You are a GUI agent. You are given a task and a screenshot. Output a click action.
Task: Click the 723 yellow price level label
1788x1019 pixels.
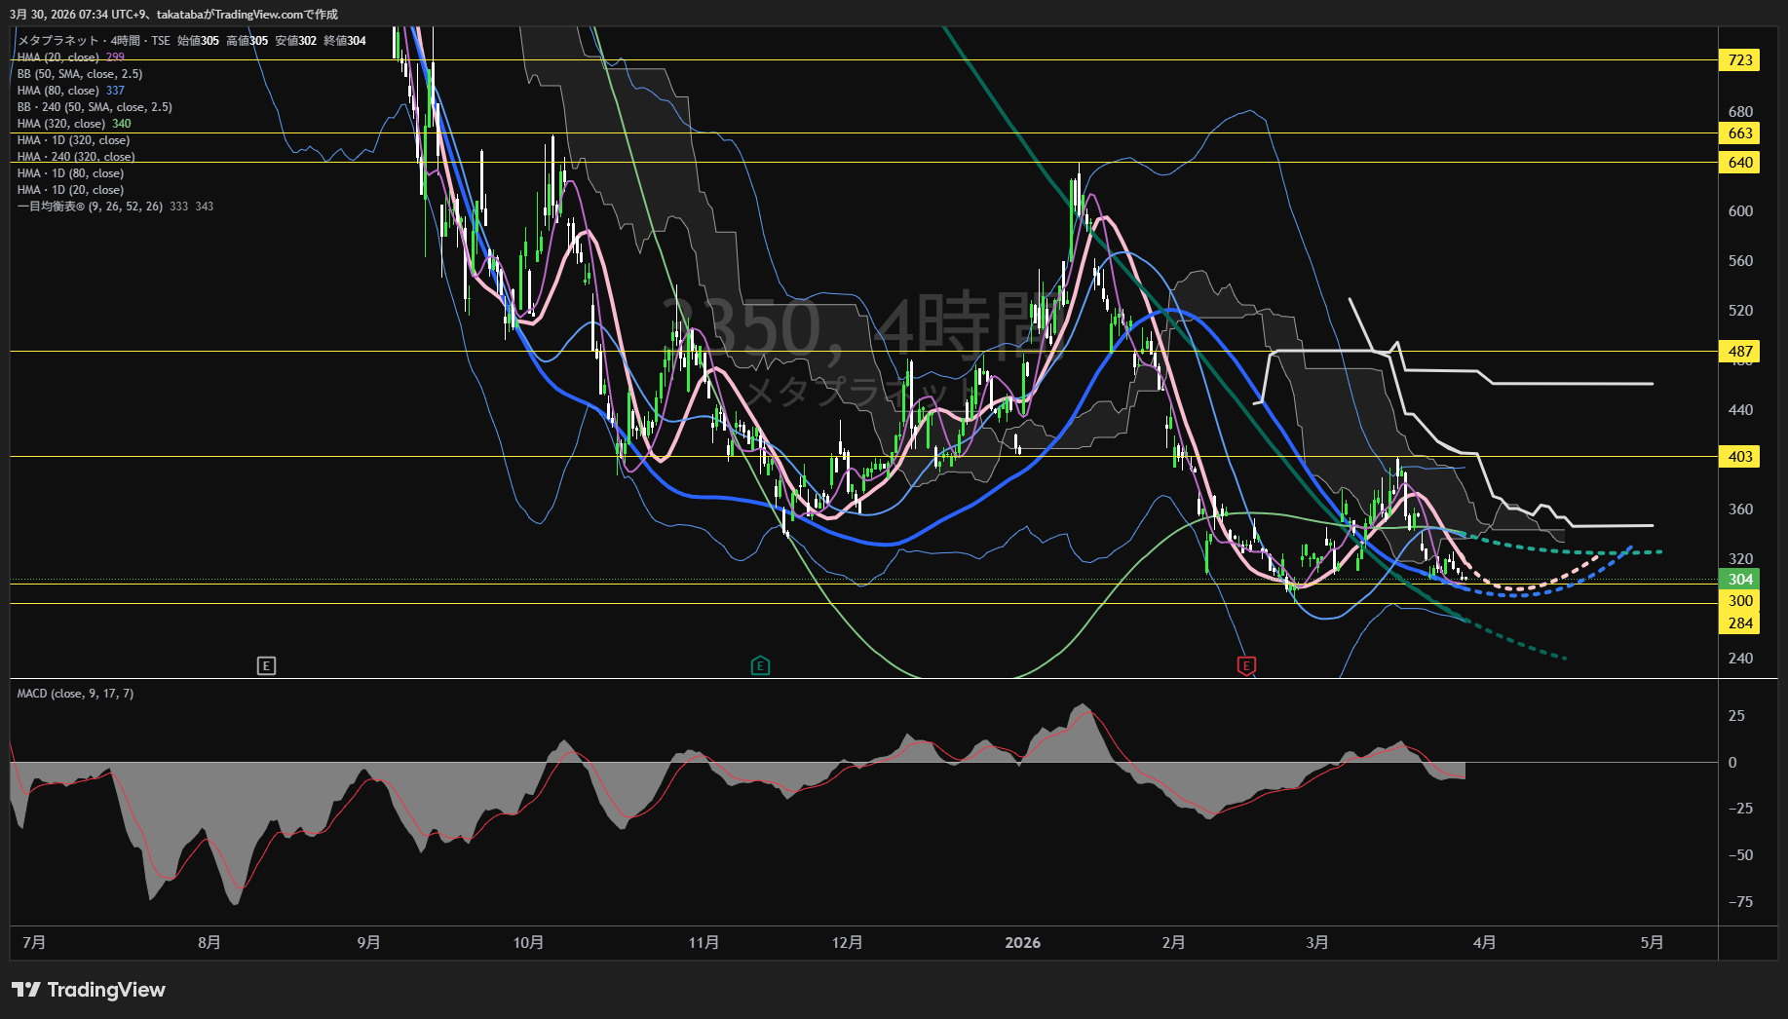[x=1739, y=60]
